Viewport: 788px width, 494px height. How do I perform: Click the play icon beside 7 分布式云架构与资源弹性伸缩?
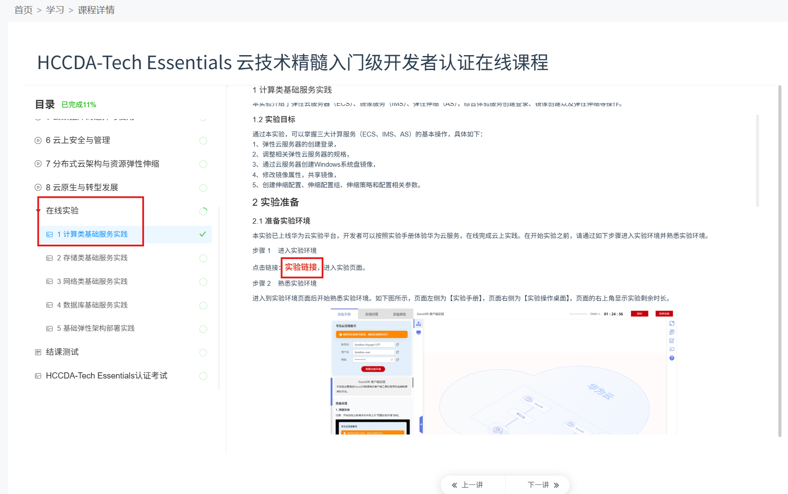click(x=38, y=164)
